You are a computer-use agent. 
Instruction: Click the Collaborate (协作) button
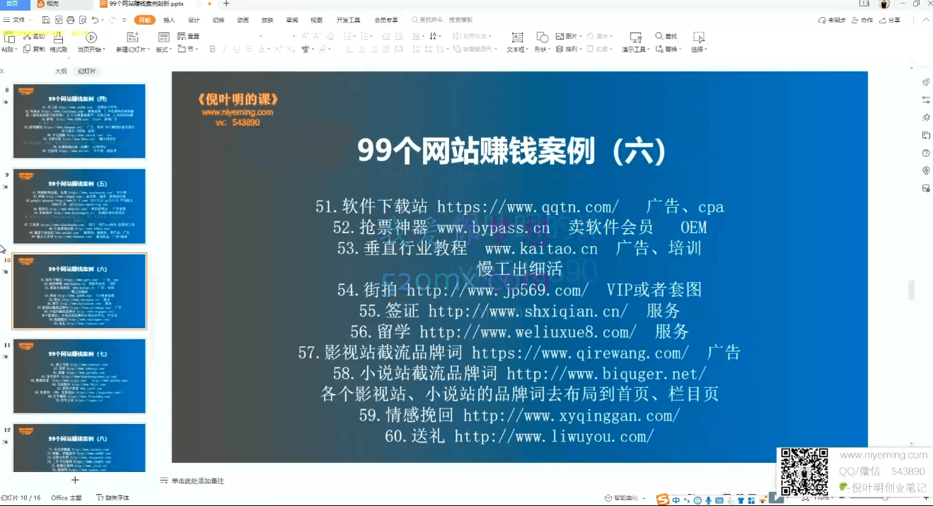point(863,20)
